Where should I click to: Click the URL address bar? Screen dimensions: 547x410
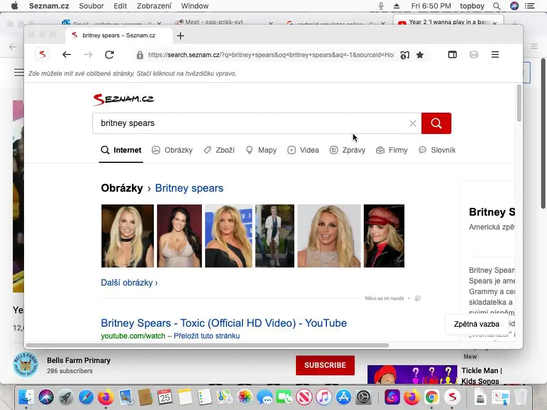click(x=271, y=55)
